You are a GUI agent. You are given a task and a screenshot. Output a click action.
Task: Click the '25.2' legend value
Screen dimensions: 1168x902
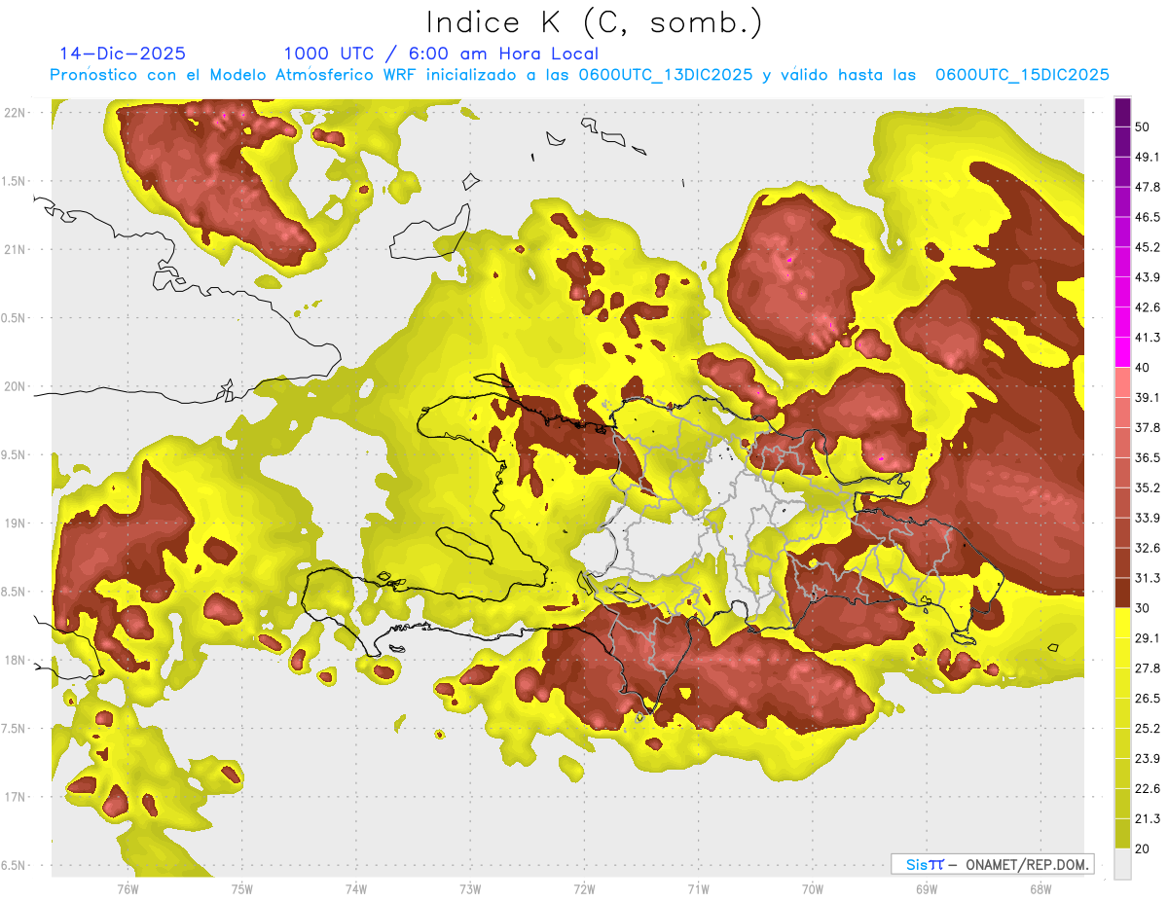(1149, 729)
